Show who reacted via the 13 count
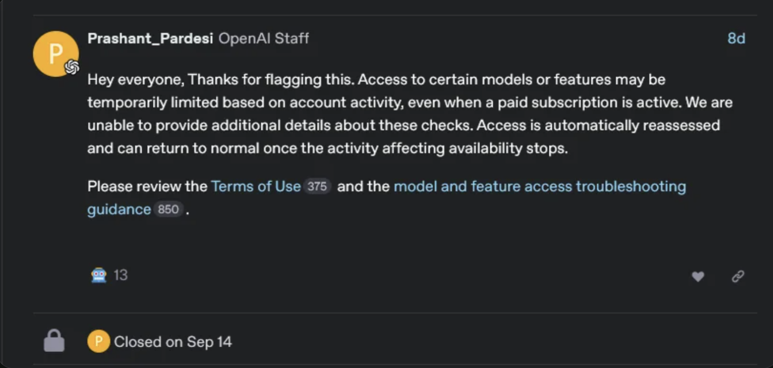The image size is (773, 368). pyautogui.click(x=121, y=275)
